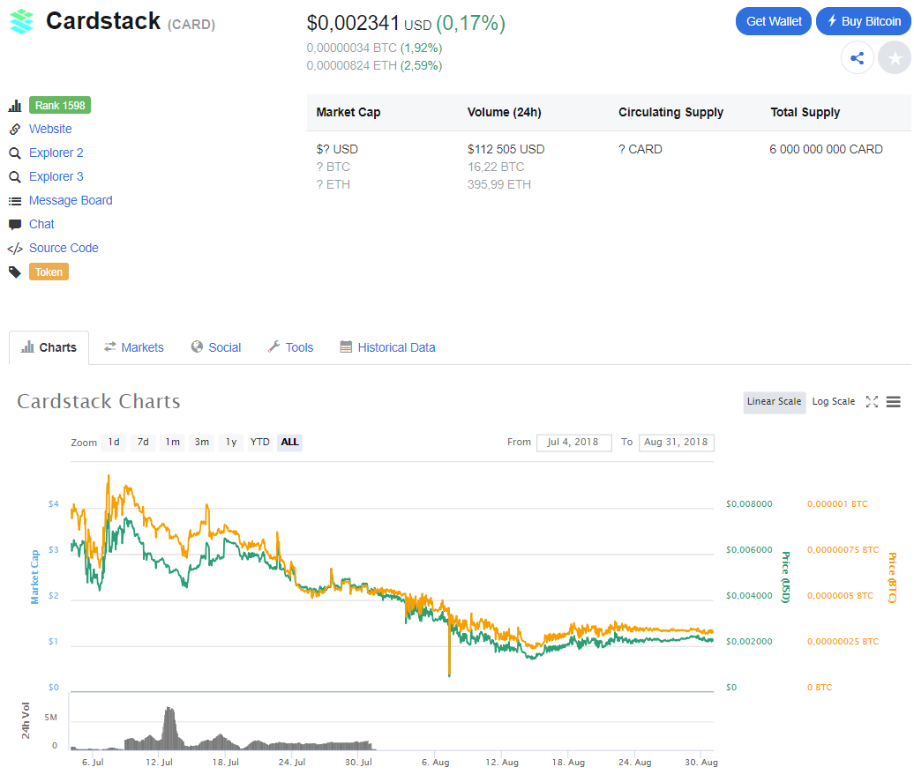Open chart context menu hamburger icon
This screenshot has height=782, width=914.
click(x=893, y=401)
